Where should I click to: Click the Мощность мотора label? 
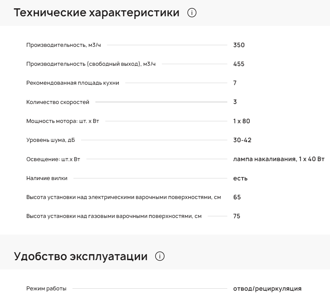62,121
